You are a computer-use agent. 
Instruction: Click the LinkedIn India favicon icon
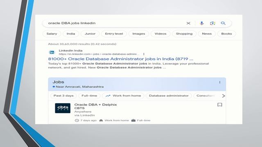52,52
